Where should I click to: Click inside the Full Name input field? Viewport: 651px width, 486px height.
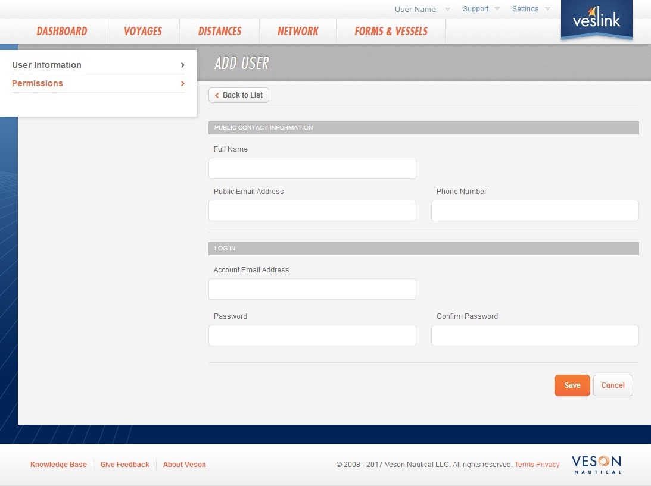coord(312,168)
